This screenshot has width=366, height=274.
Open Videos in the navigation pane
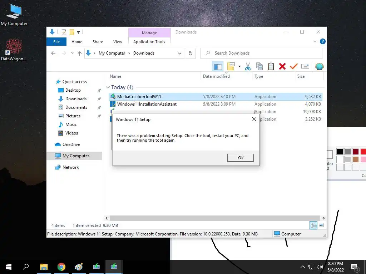(71, 133)
